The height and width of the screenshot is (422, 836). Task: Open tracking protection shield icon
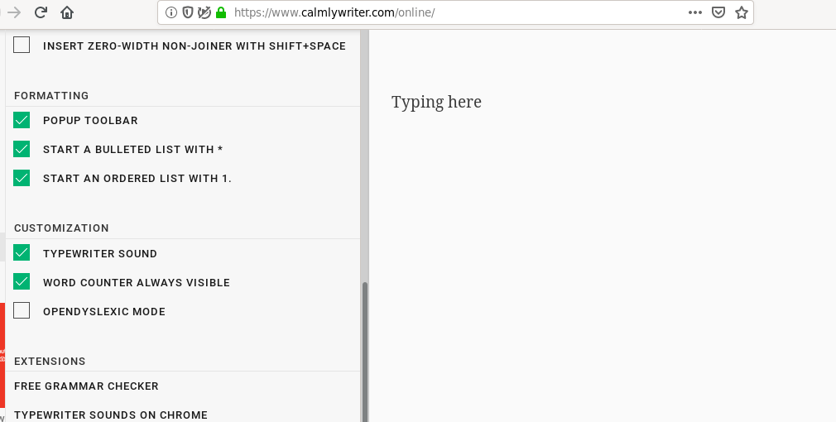click(x=188, y=12)
